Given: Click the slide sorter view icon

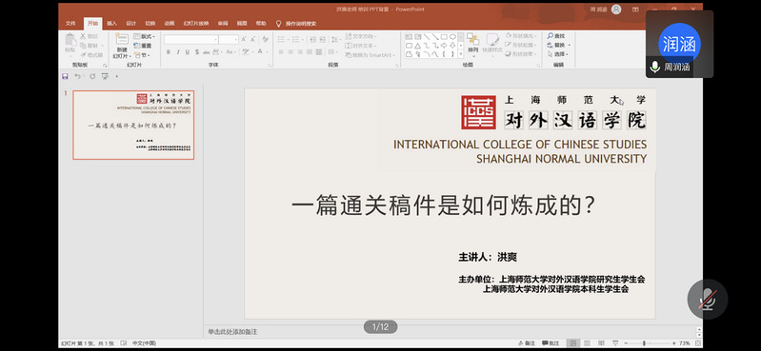Looking at the screenshot, I should pos(587,343).
